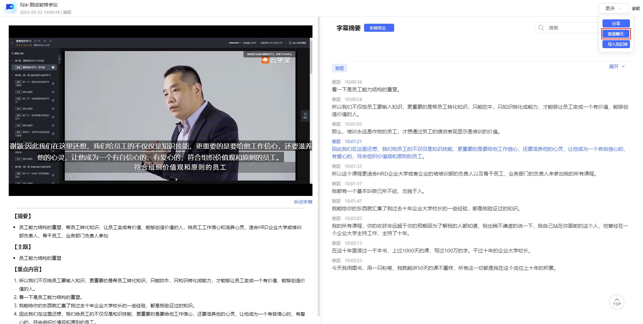Collapse chapter 第1章 in course outline
The height and width of the screenshot is (324, 643).
12,61
